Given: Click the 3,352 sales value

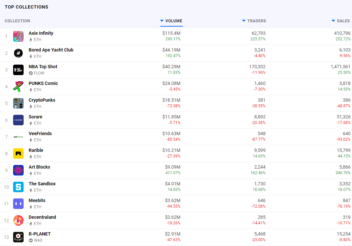Looking at the screenshot, I should pyautogui.click(x=345, y=184).
